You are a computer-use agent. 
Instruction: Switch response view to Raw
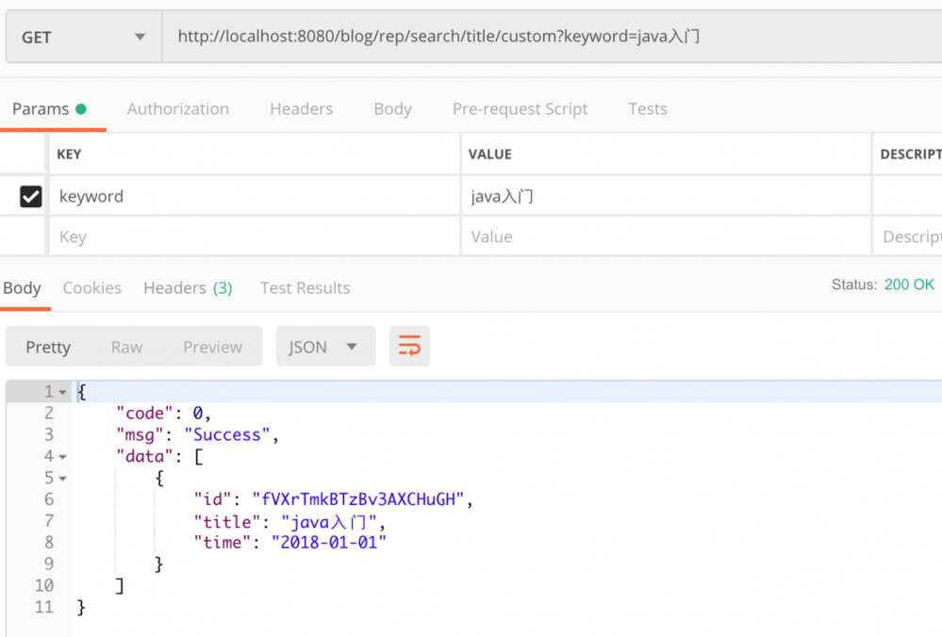[x=126, y=346]
